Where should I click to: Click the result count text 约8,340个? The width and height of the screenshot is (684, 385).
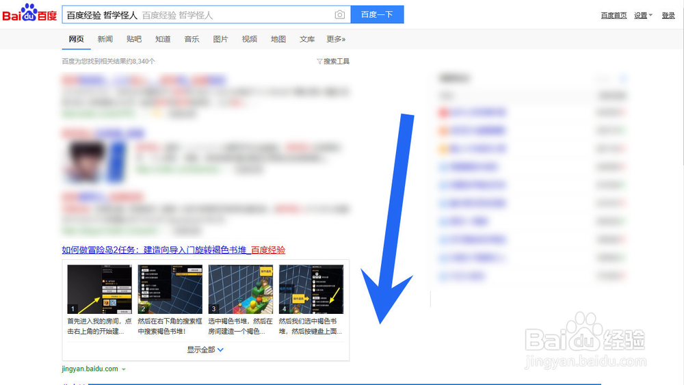140,62
